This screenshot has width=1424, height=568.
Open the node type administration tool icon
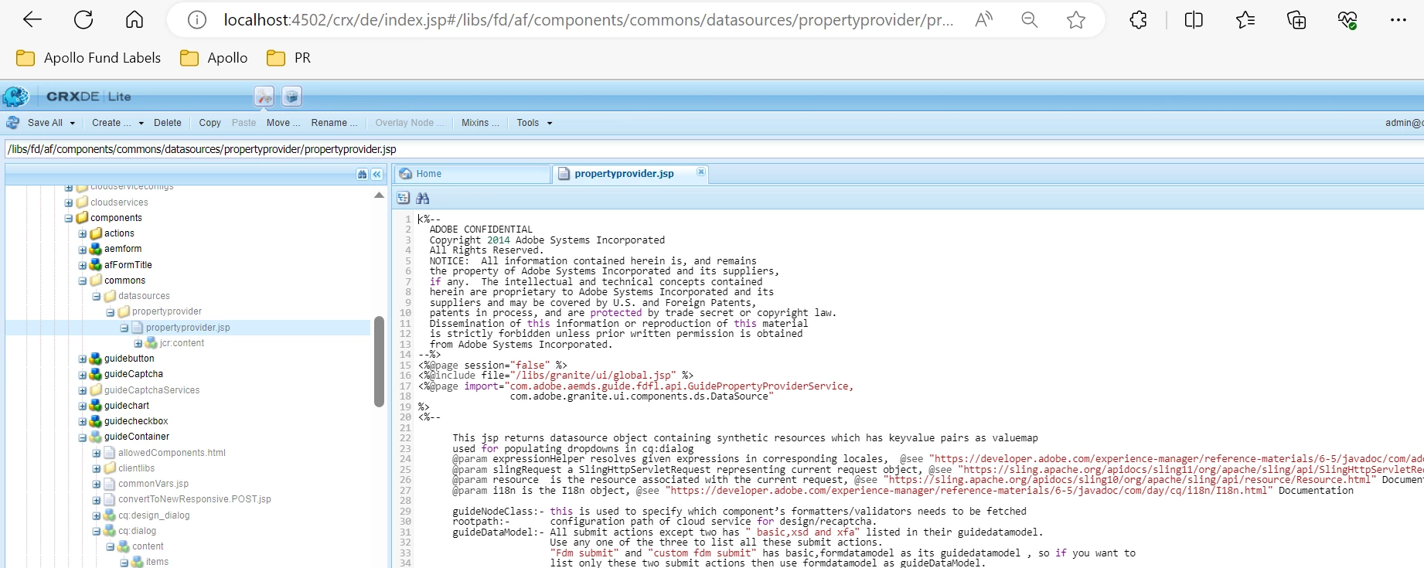click(264, 97)
